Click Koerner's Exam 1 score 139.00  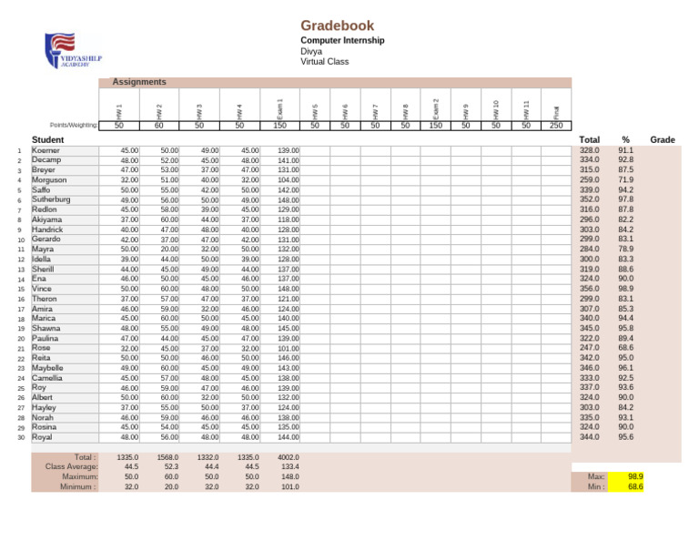[288, 151]
